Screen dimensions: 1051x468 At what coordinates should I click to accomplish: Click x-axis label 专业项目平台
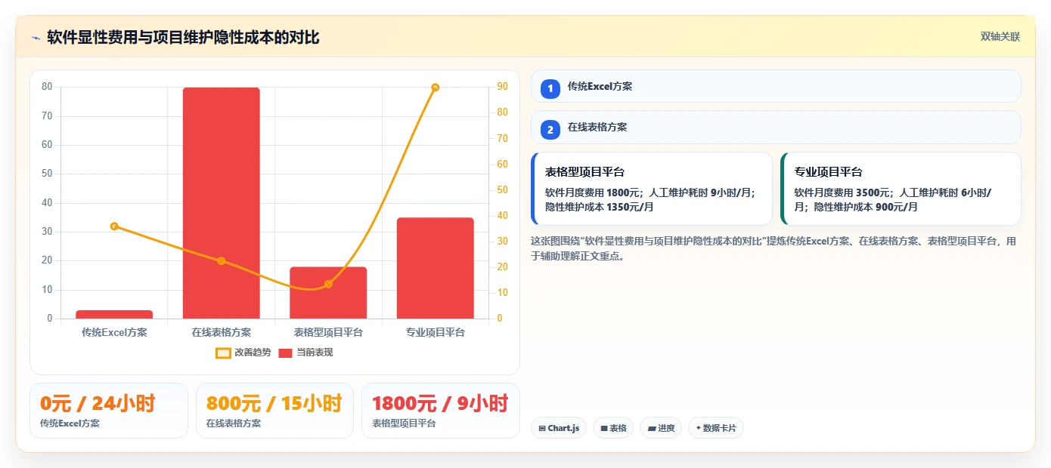coord(436,332)
